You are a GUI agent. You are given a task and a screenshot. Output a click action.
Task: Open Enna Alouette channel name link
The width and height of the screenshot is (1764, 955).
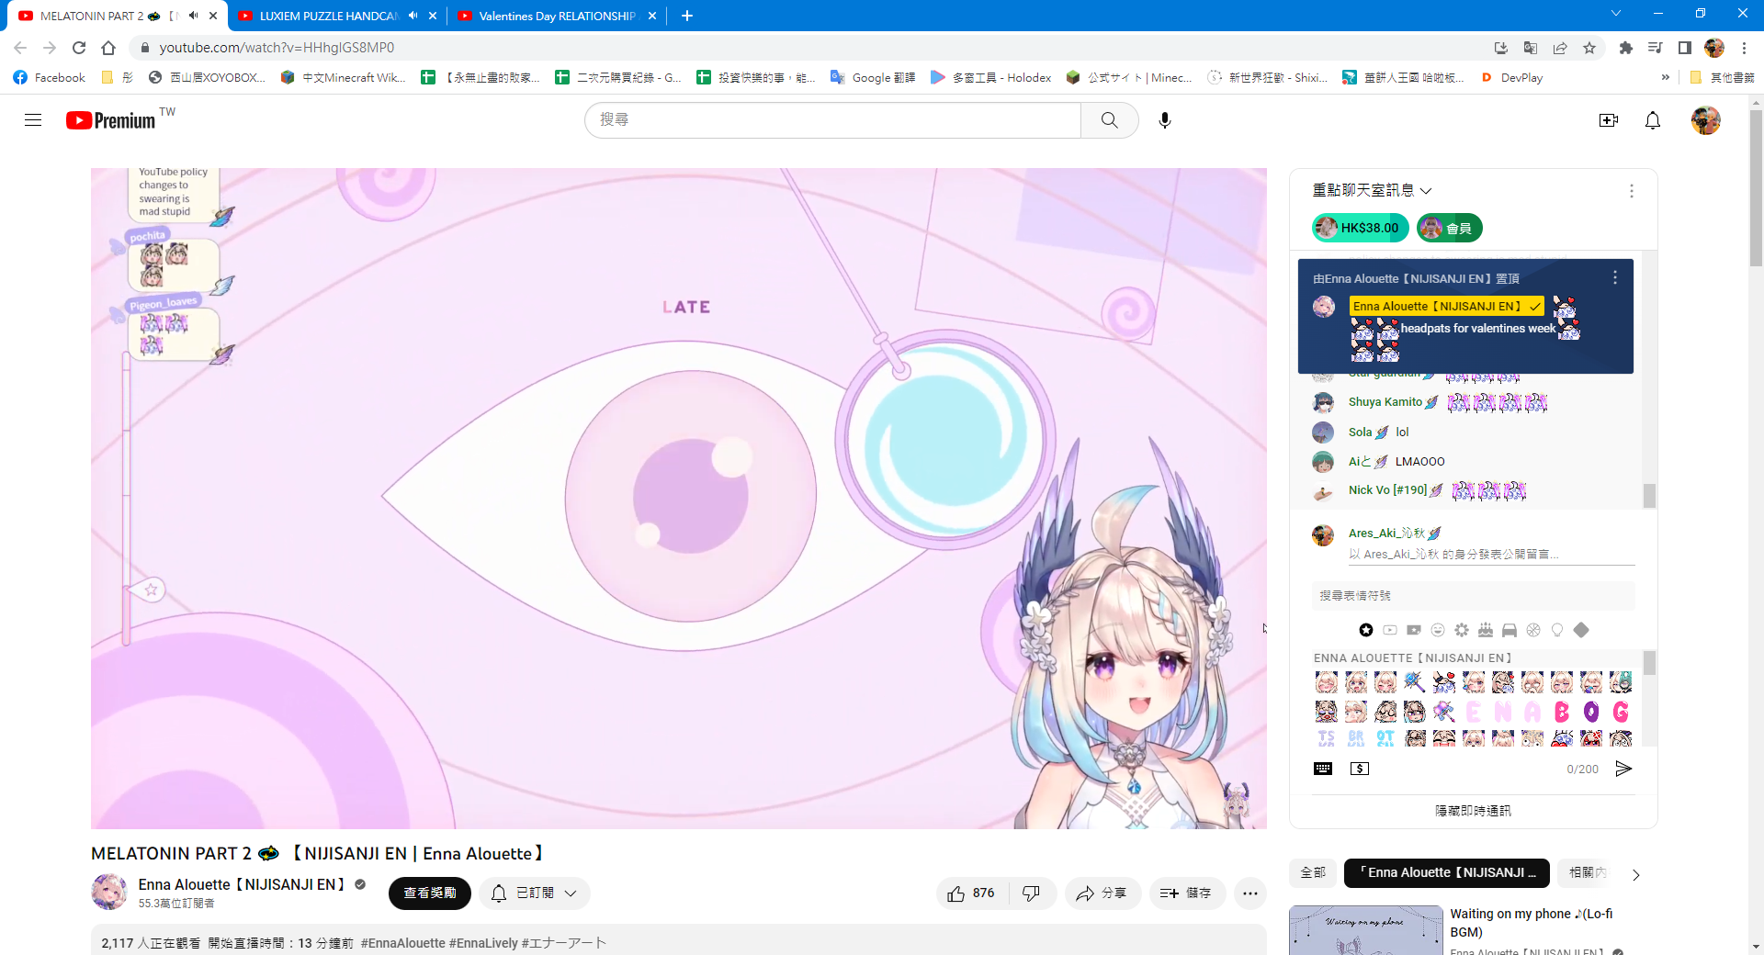[x=242, y=884]
